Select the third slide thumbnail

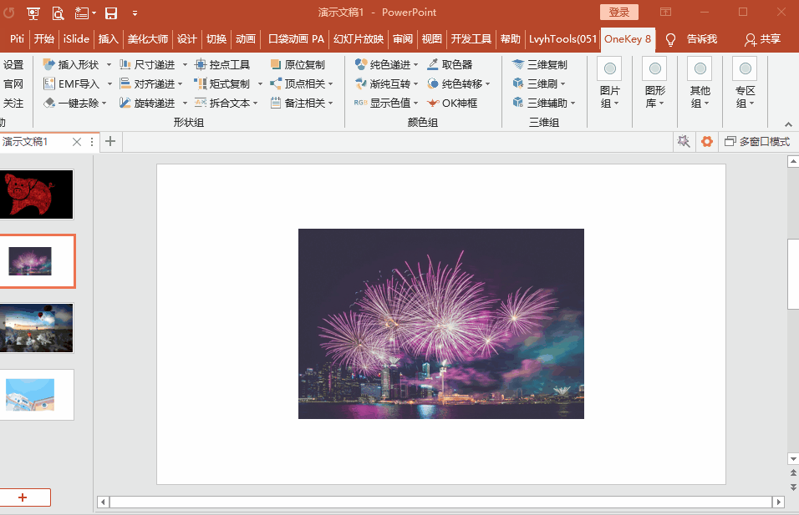coord(37,328)
